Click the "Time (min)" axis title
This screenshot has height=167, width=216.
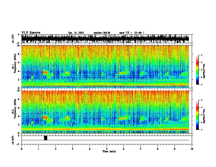coord(109,151)
